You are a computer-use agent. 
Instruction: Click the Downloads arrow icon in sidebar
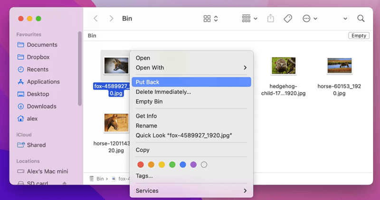pos(21,106)
